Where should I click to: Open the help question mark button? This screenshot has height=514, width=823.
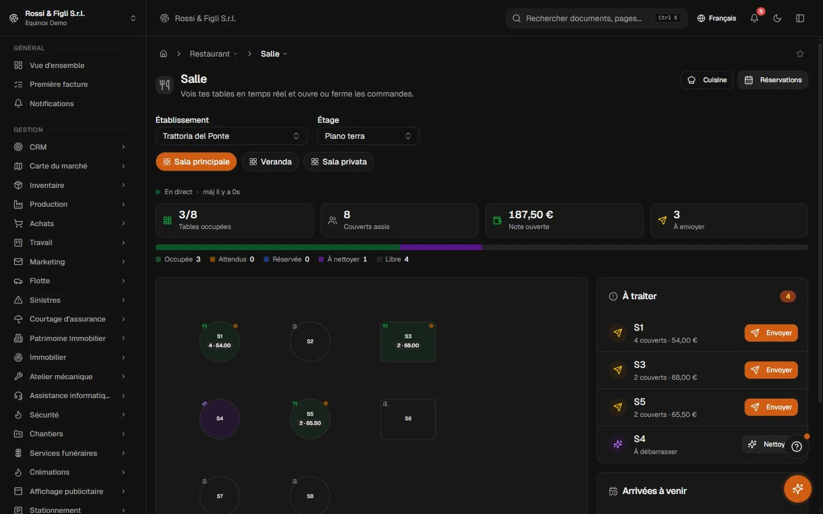coord(797,447)
